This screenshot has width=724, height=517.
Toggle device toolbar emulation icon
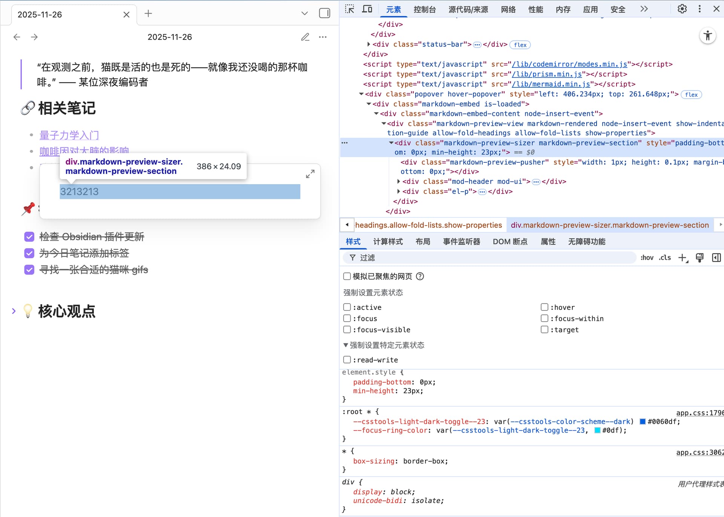tap(367, 9)
